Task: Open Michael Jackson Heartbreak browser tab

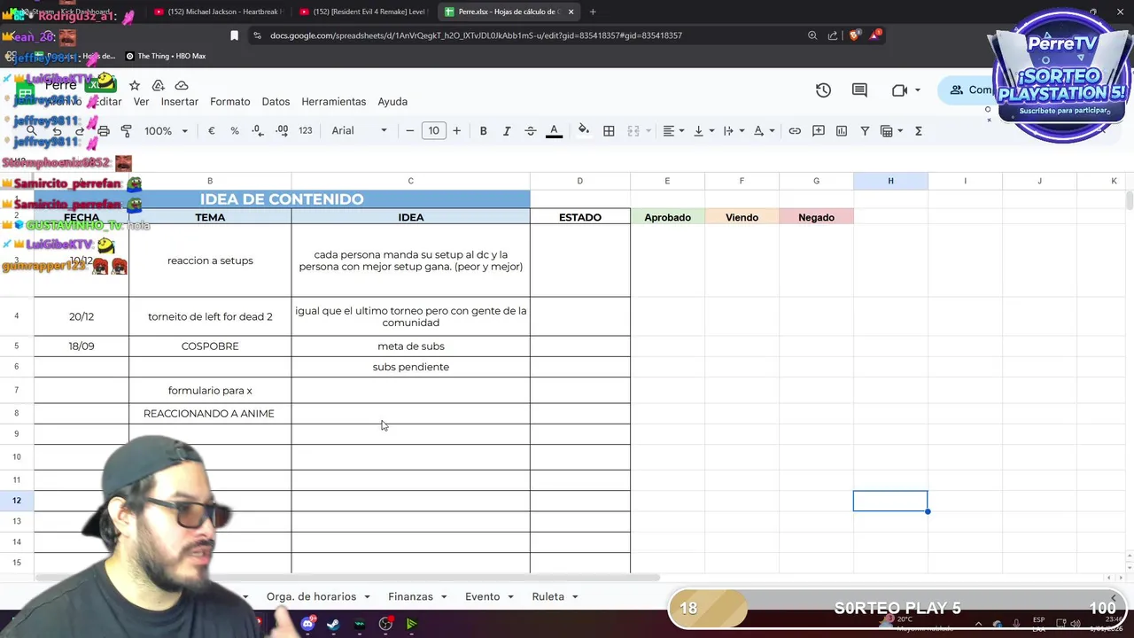Action: point(217,12)
